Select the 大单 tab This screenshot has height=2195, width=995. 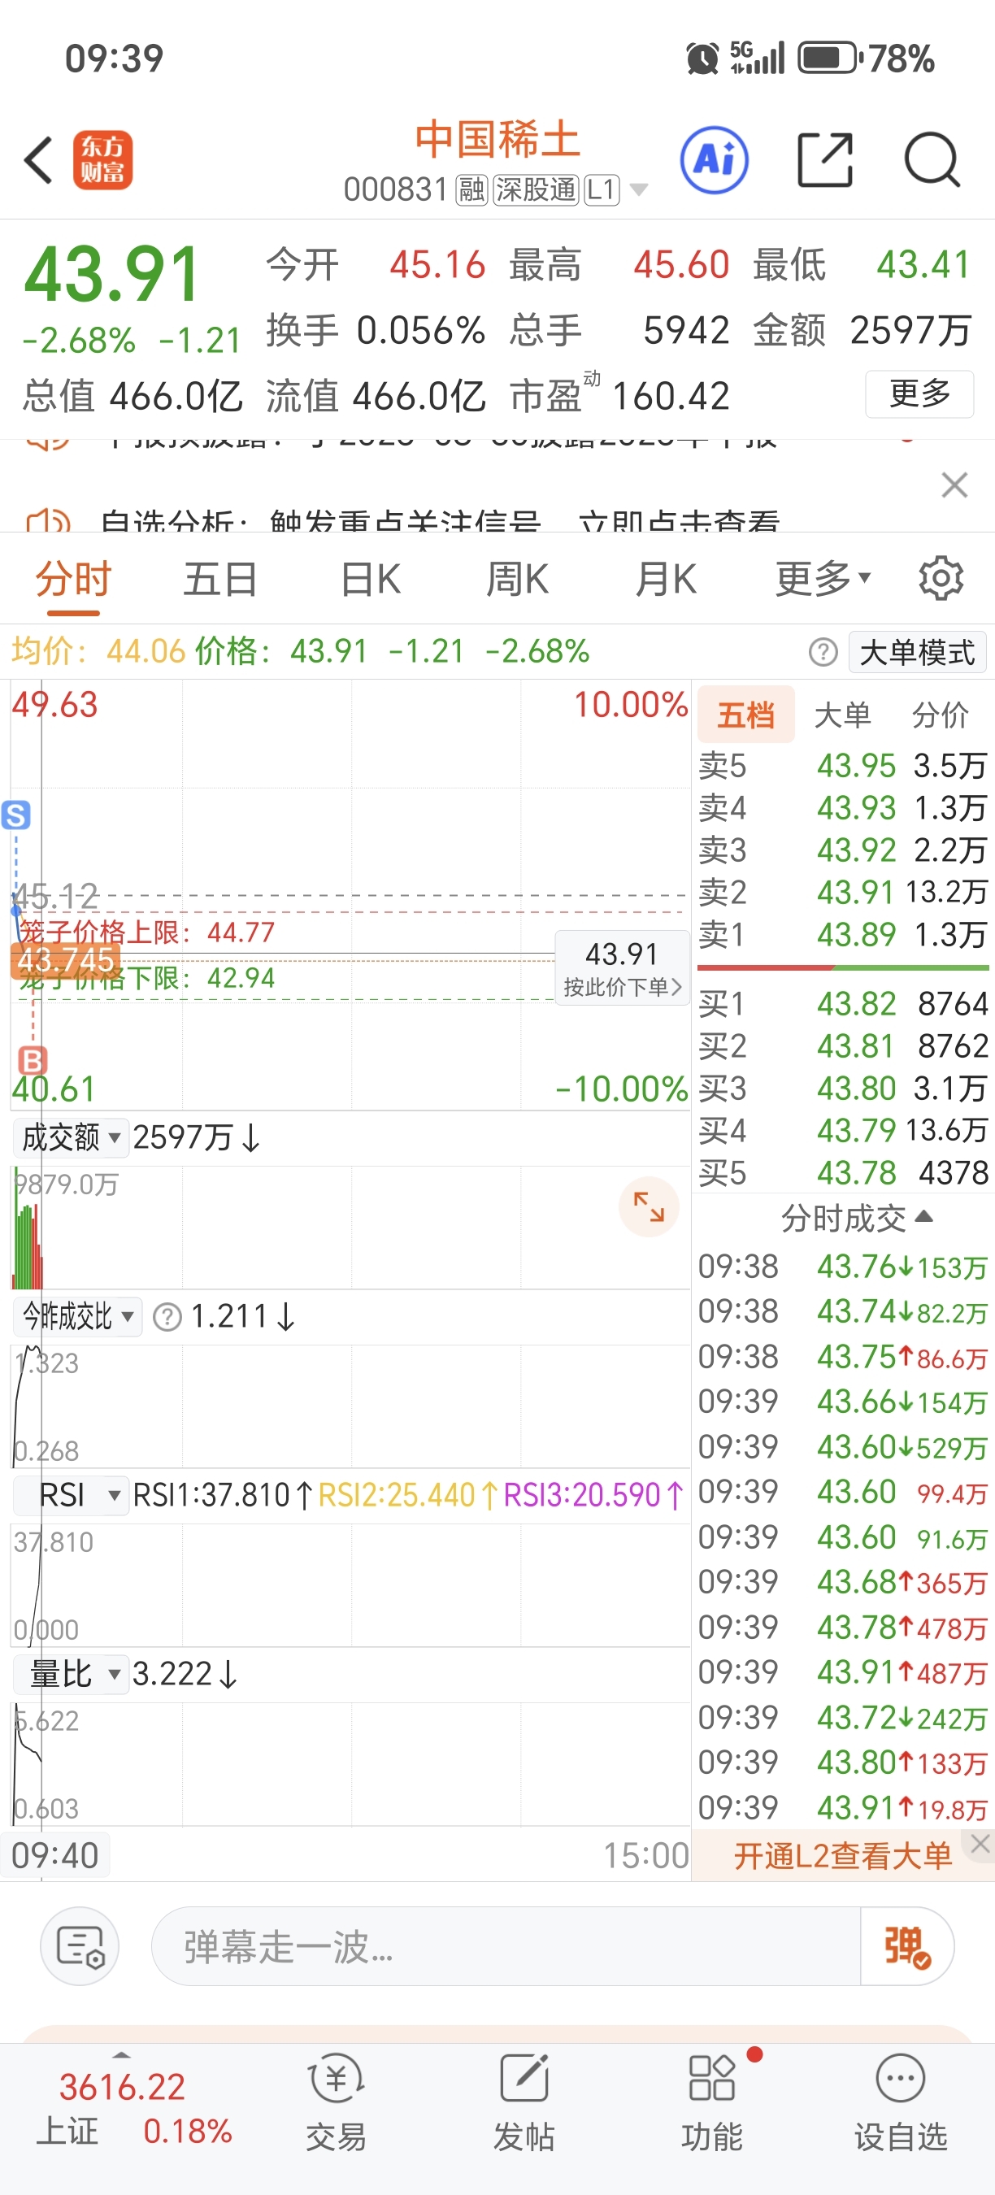tap(842, 715)
